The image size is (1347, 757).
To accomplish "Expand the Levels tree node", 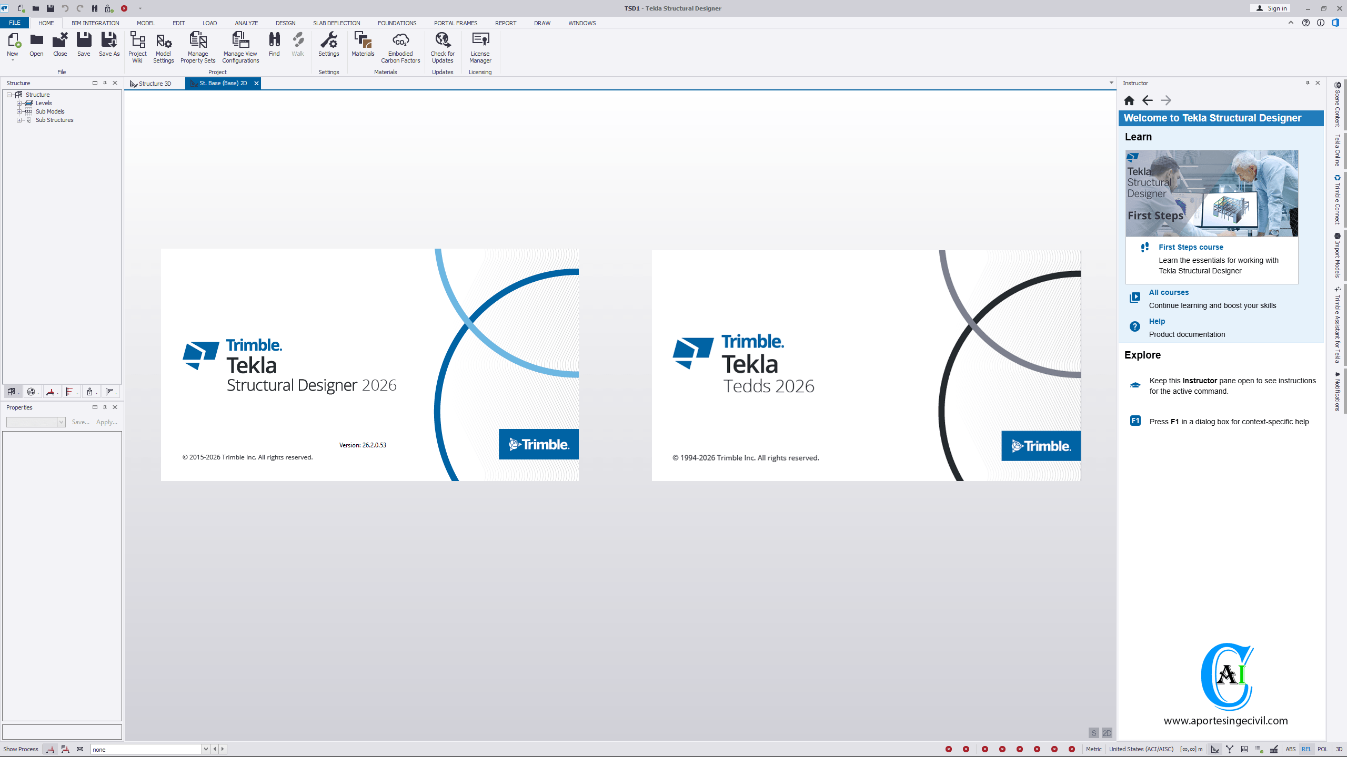I will (19, 103).
